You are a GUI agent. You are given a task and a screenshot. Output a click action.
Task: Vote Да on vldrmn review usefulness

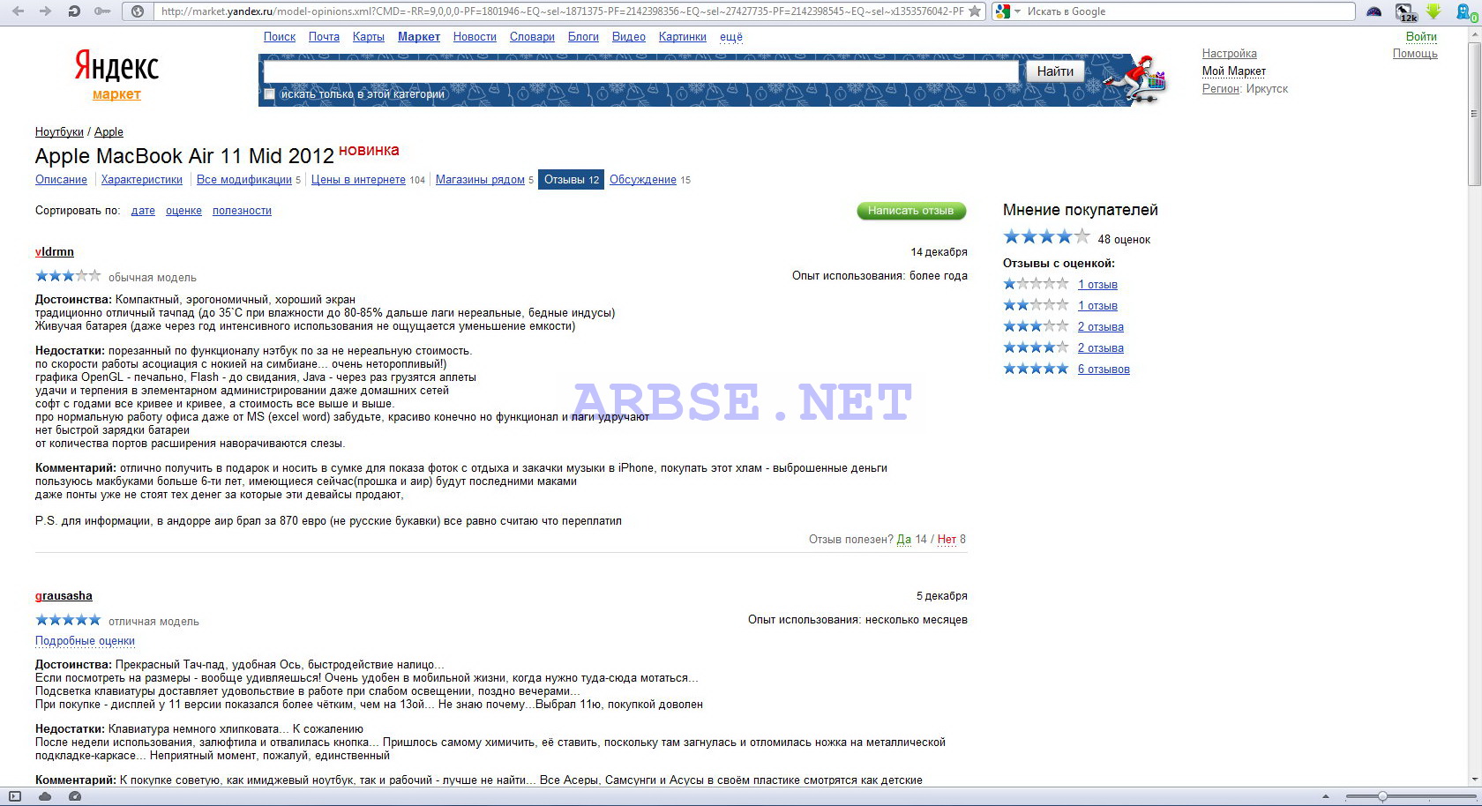coord(904,540)
